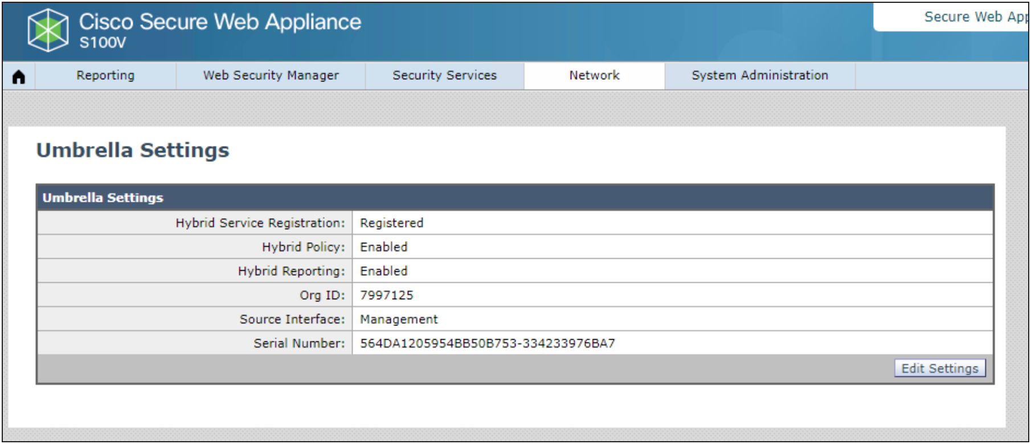The height and width of the screenshot is (444, 1031).
Task: Select the Registered status value
Action: [391, 223]
